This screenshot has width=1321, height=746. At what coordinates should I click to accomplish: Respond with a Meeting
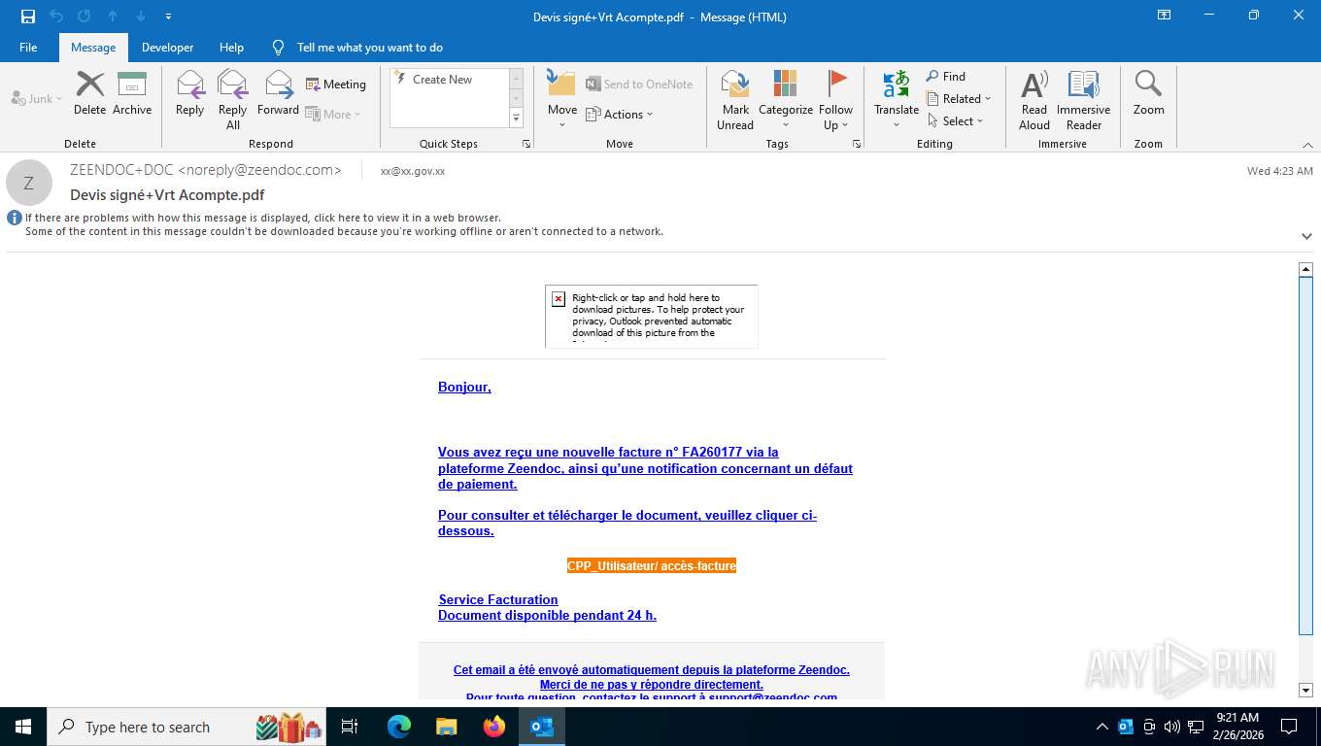336,85
